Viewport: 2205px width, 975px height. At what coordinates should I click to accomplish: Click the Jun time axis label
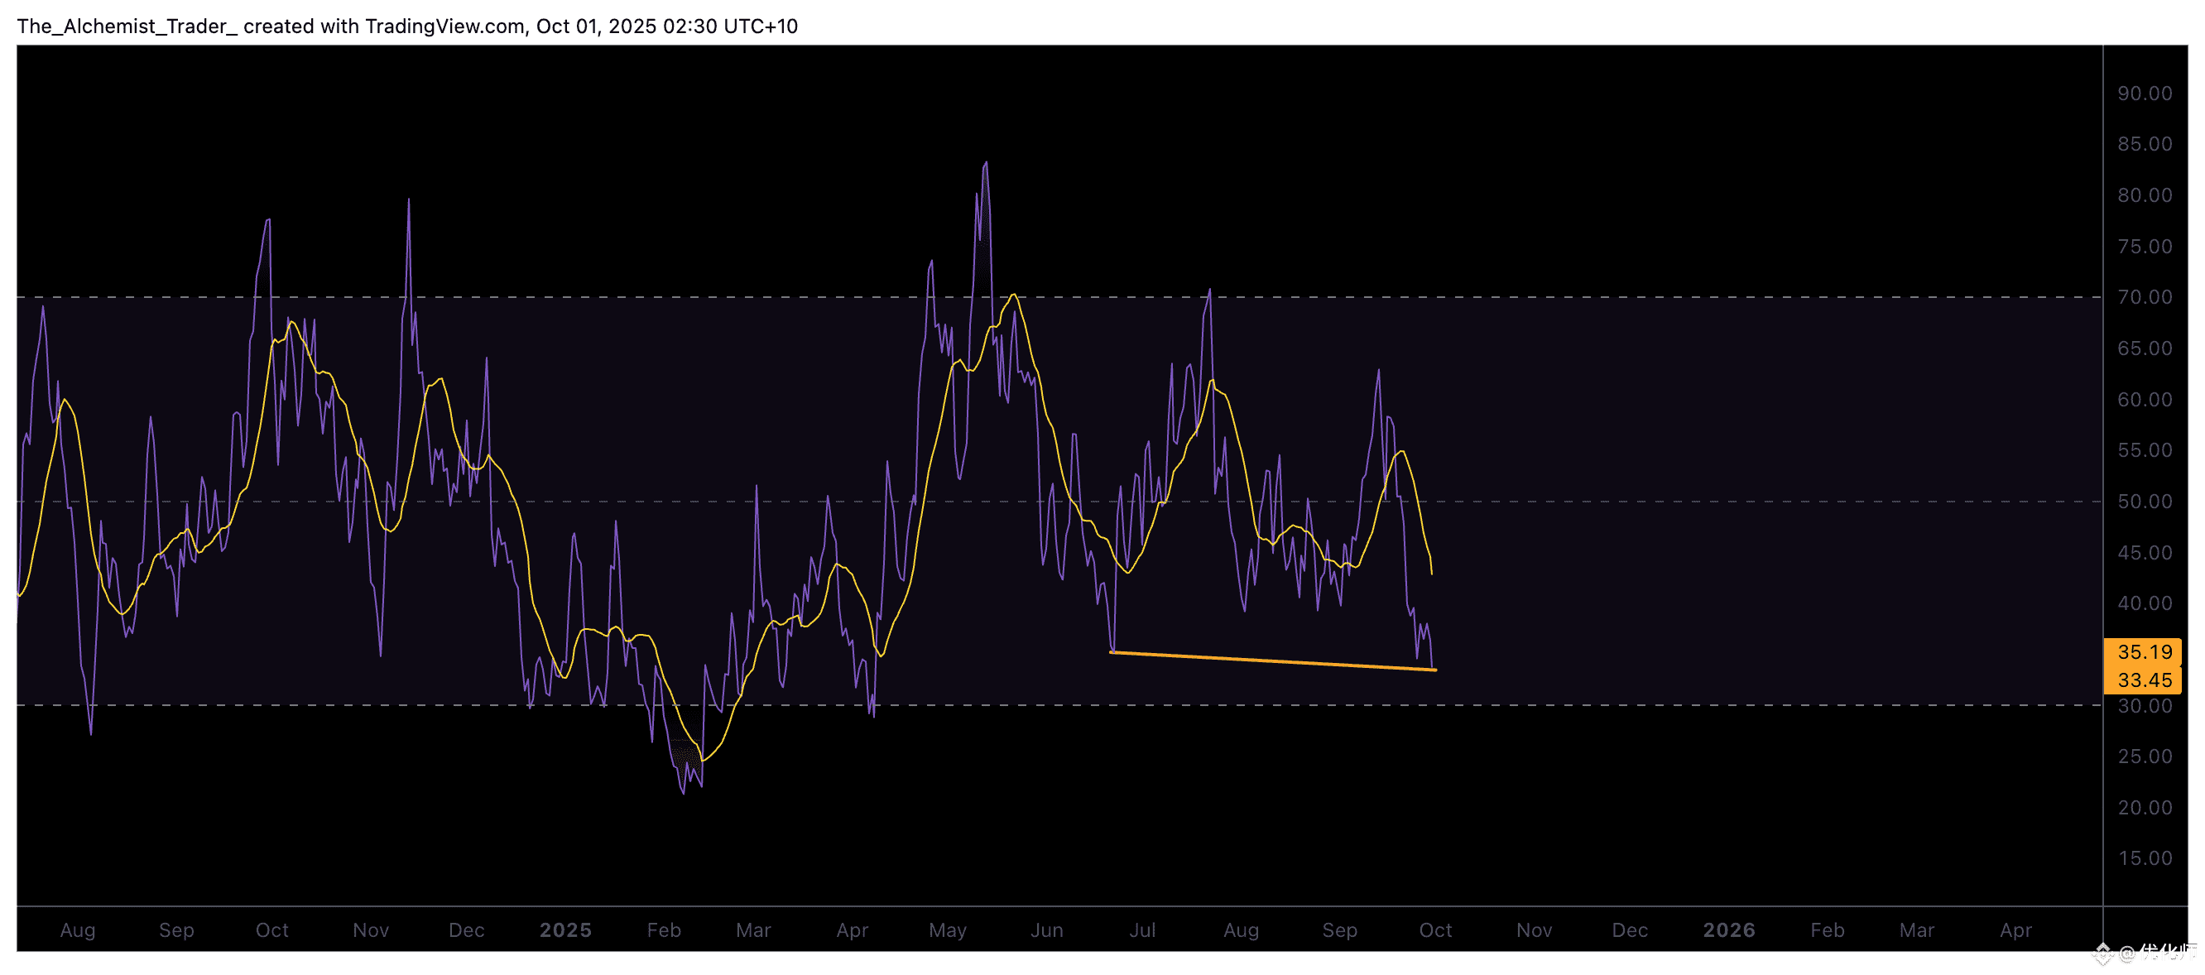click(x=1046, y=930)
